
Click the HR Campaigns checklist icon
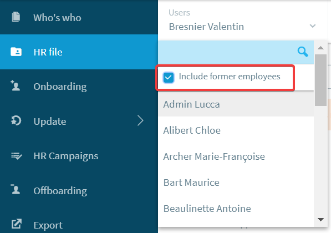pos(16,156)
